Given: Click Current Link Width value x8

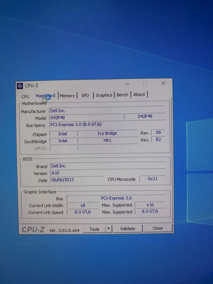Looking at the screenshot, I should (83, 205).
